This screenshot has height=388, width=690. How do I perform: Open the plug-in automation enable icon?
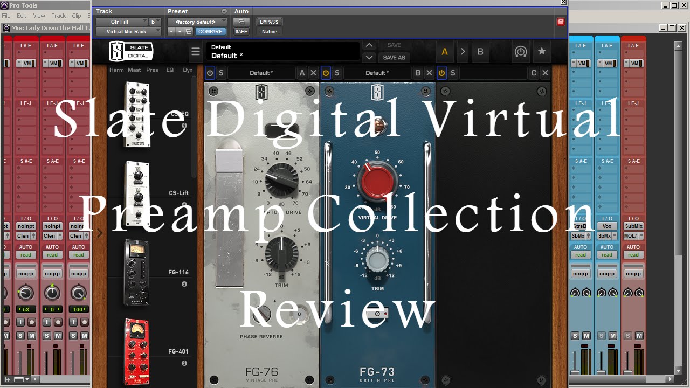click(241, 22)
